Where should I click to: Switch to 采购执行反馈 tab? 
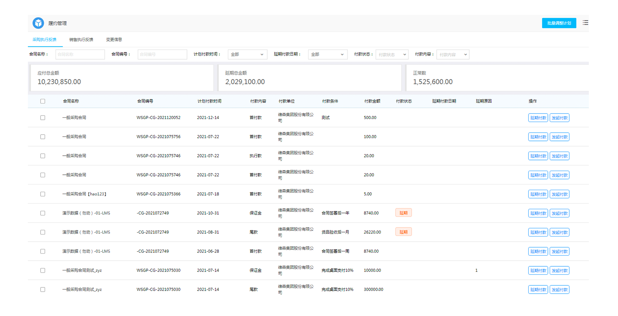click(x=44, y=39)
